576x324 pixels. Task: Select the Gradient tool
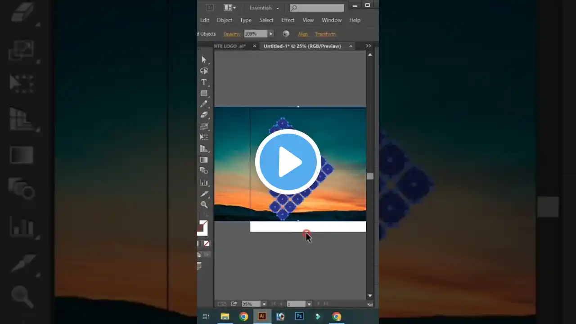pyautogui.click(x=204, y=160)
